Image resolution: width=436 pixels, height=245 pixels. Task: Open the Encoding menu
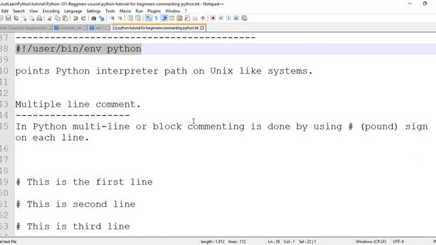[51, 11]
